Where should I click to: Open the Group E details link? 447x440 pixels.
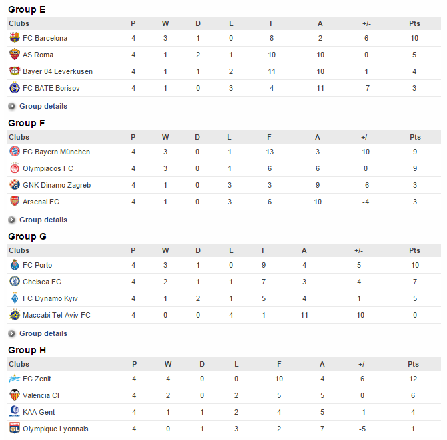coord(43,106)
